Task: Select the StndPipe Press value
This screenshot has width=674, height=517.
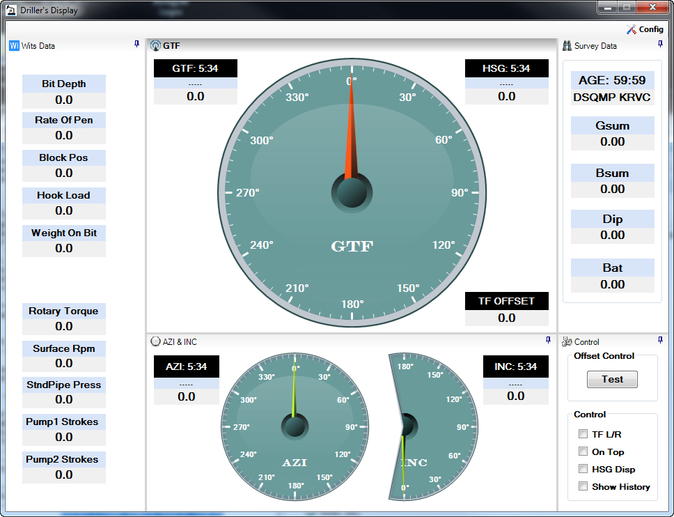Action: pos(63,399)
